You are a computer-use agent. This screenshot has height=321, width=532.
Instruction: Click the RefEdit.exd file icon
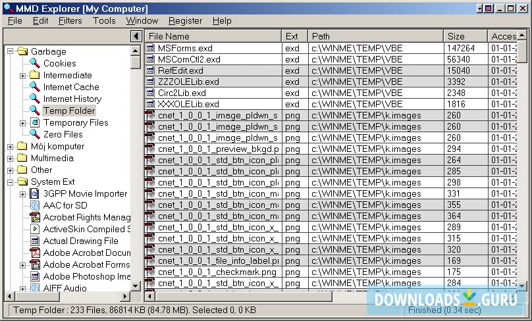point(150,70)
